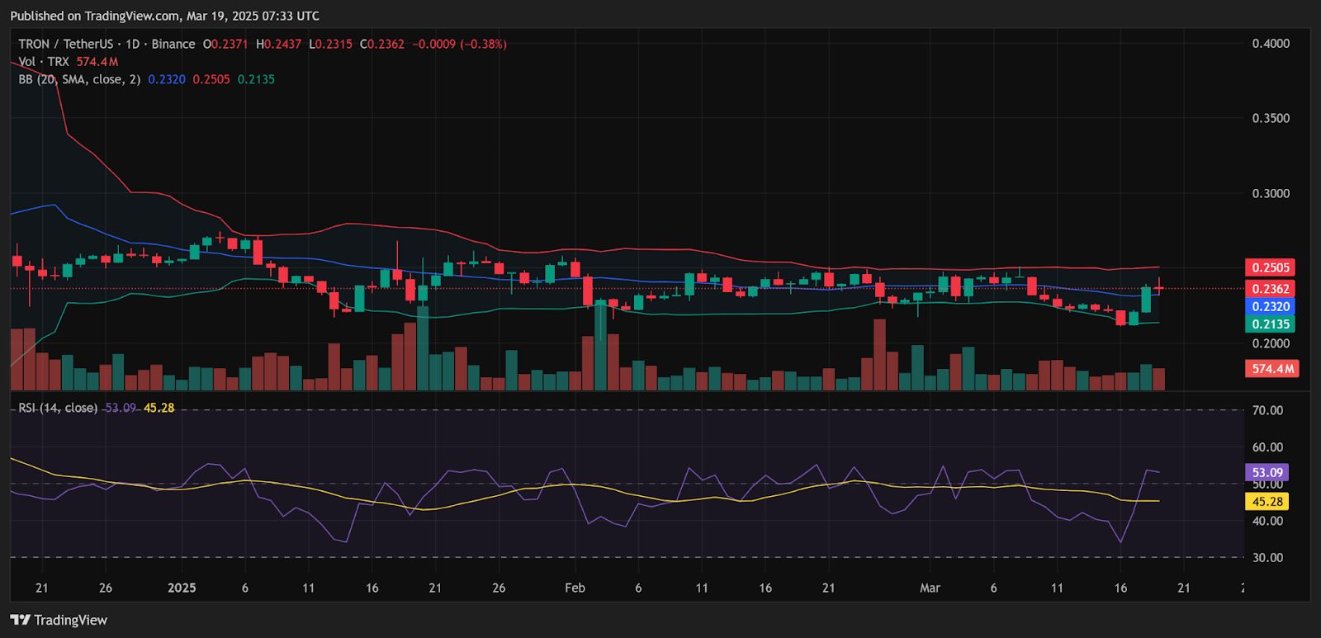Screen dimensions: 1321x638
Task: Click the 0.4000 price axis label
Action: tap(1271, 44)
